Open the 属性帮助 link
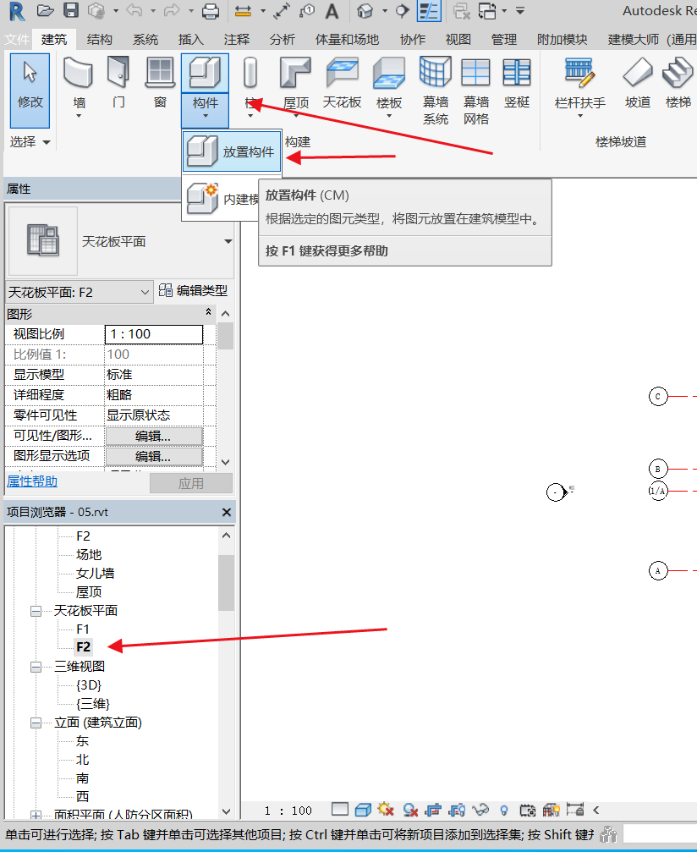The width and height of the screenshot is (697, 852). click(x=32, y=481)
